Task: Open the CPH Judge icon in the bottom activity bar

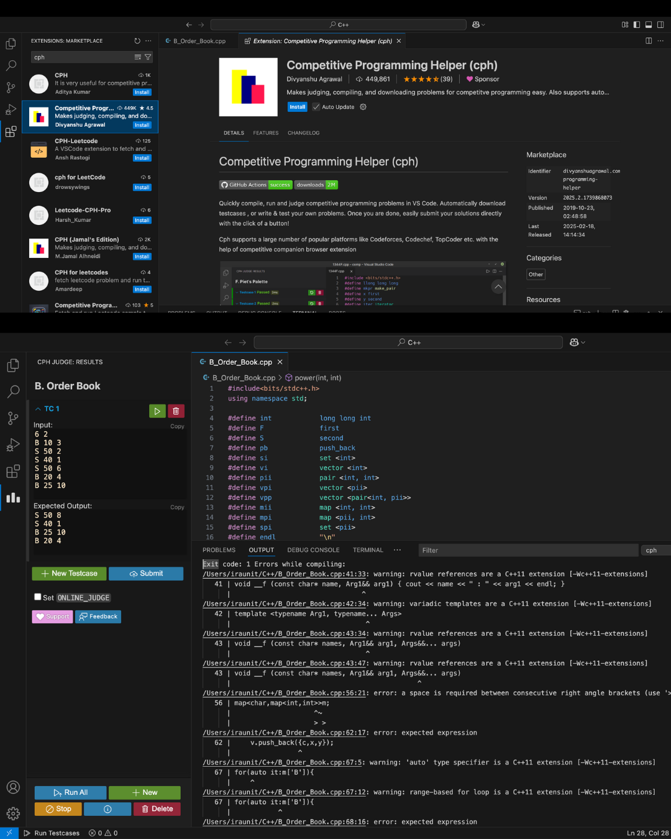Action: click(13, 497)
